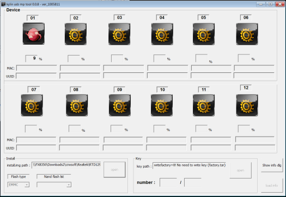
Task: Click open button next to key path
Action: click(x=240, y=170)
